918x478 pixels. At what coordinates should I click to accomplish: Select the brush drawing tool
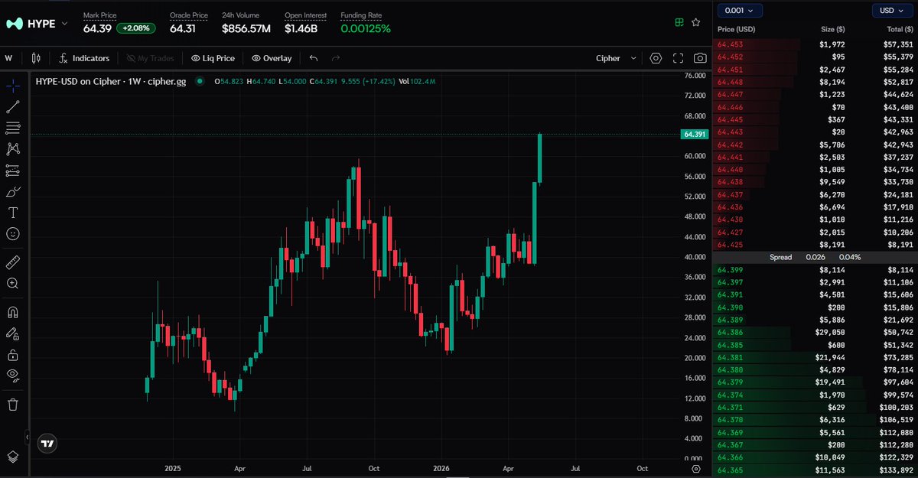coord(13,191)
